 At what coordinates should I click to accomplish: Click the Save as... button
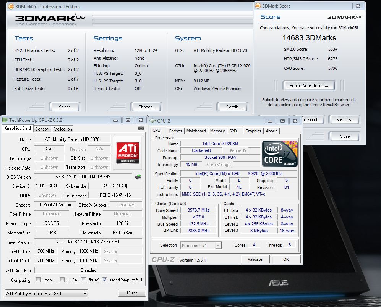tap(344, 120)
